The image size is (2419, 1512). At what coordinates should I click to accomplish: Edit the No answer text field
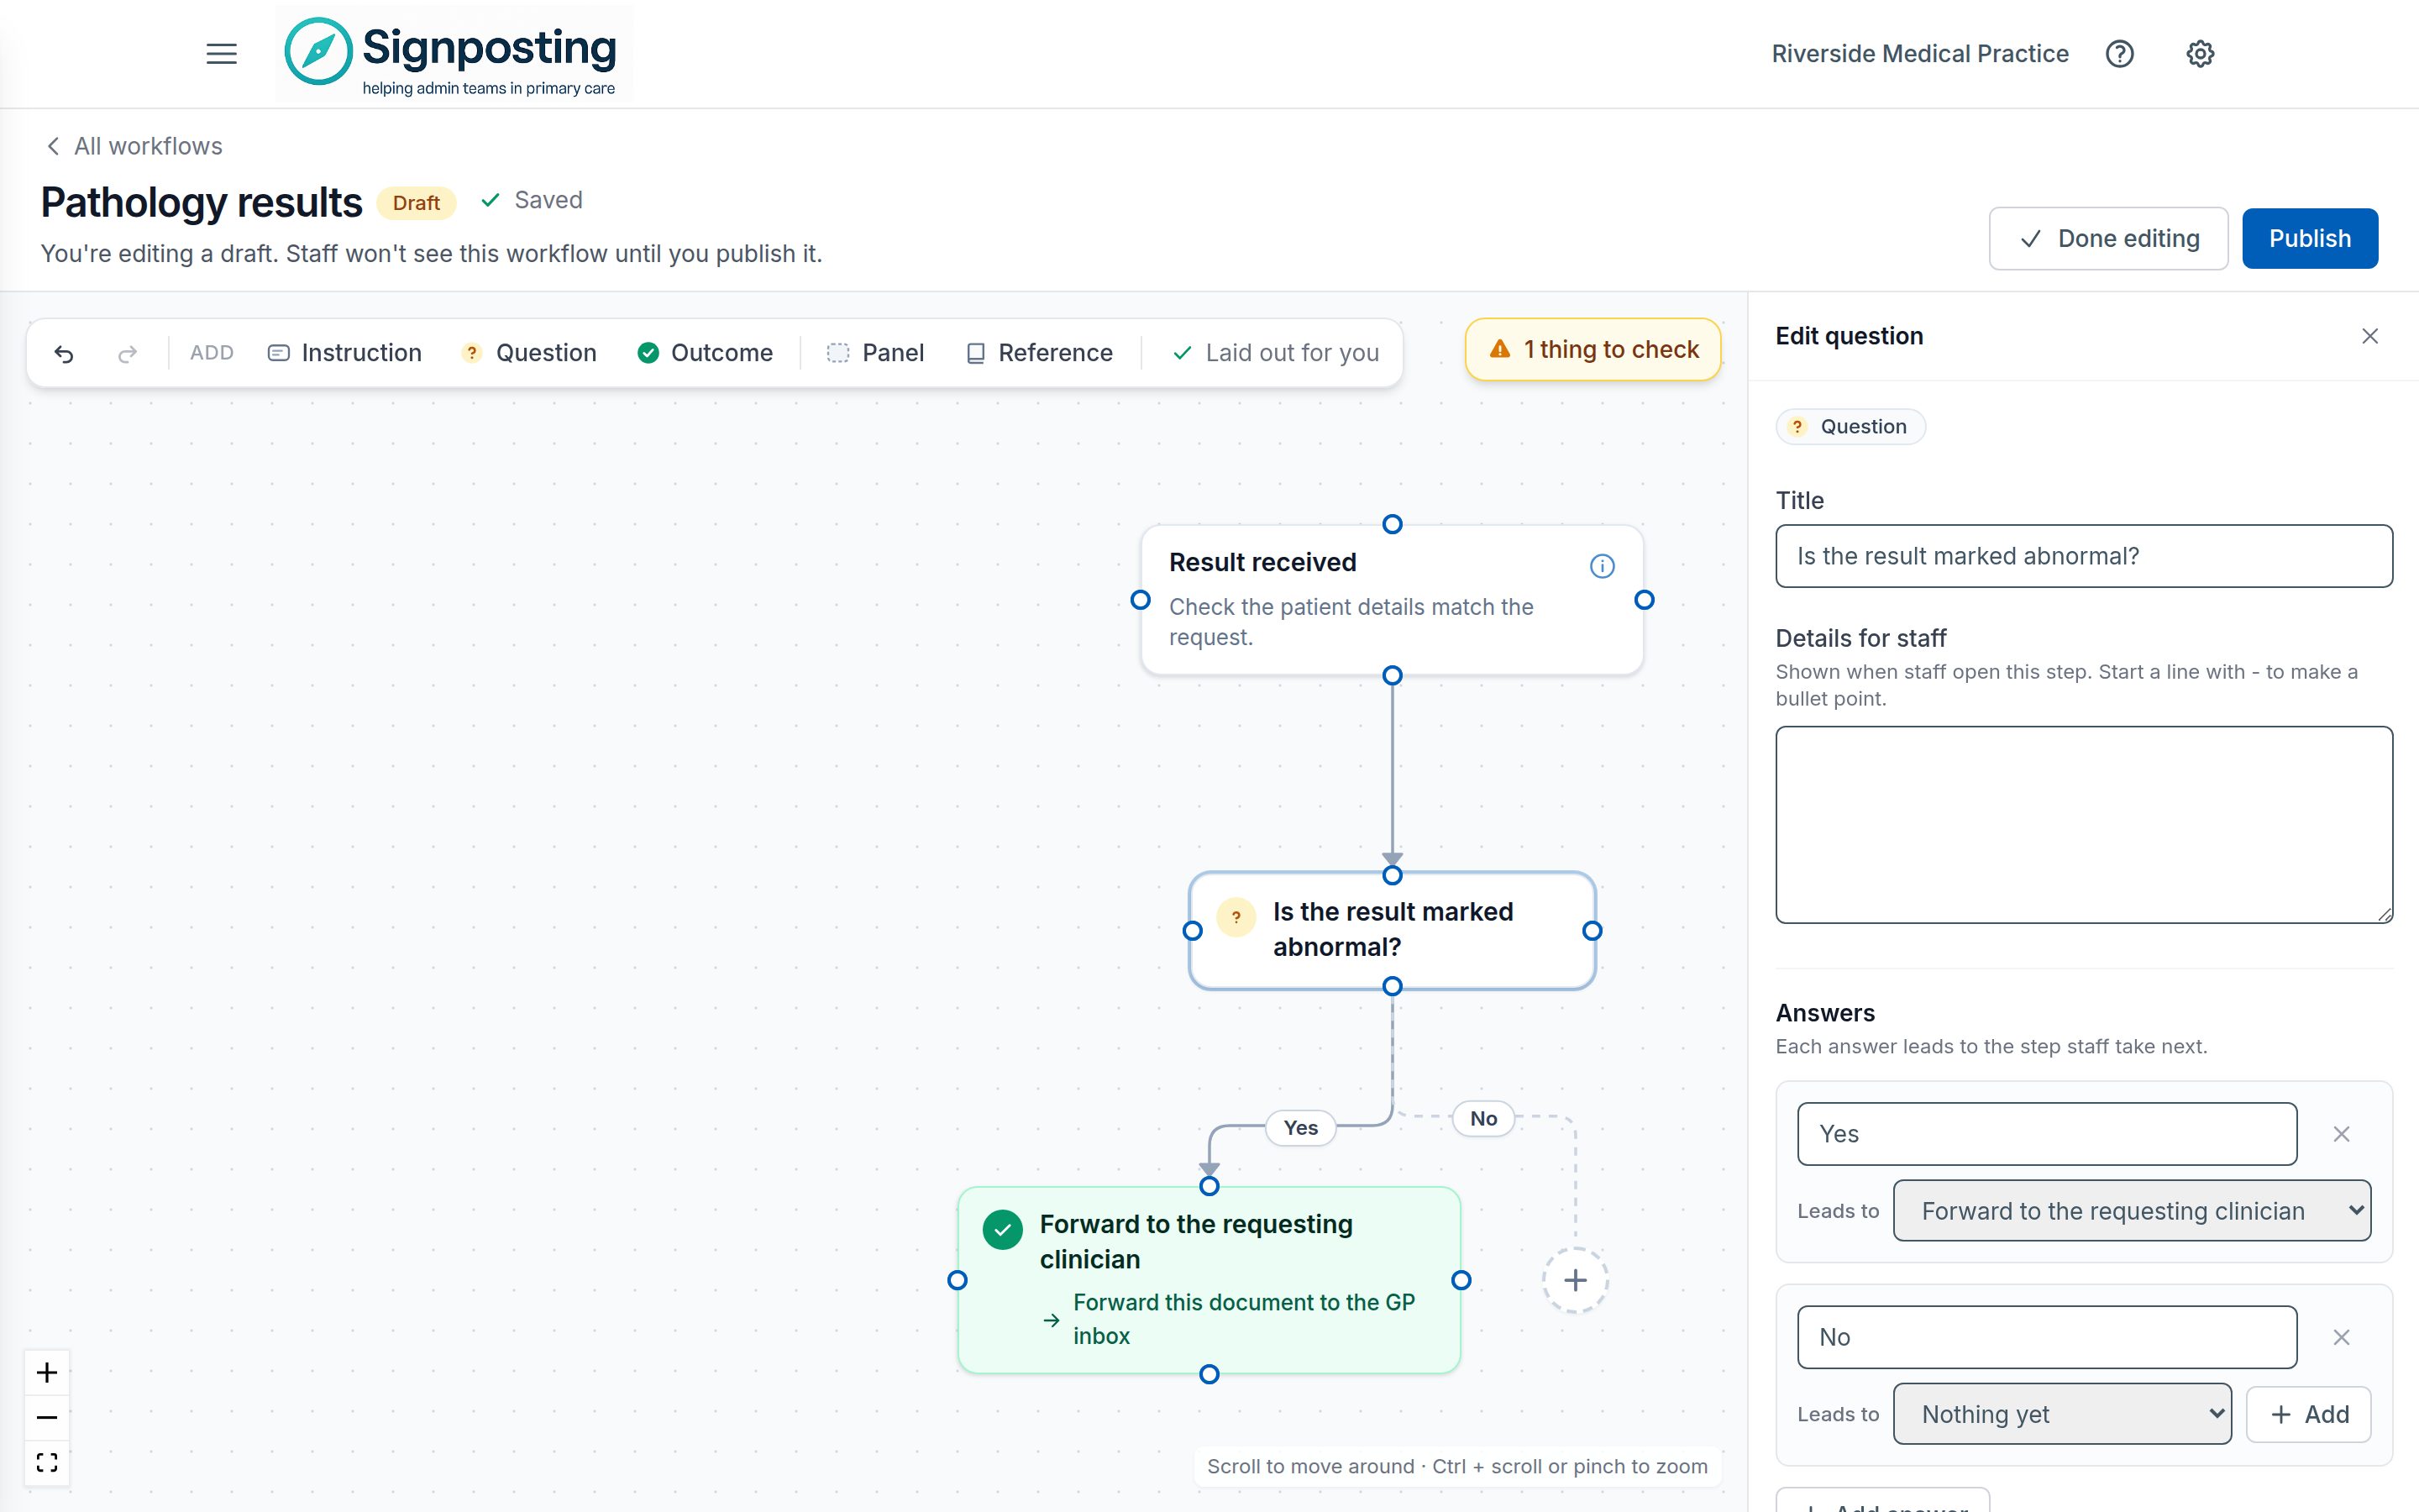(x=2046, y=1337)
